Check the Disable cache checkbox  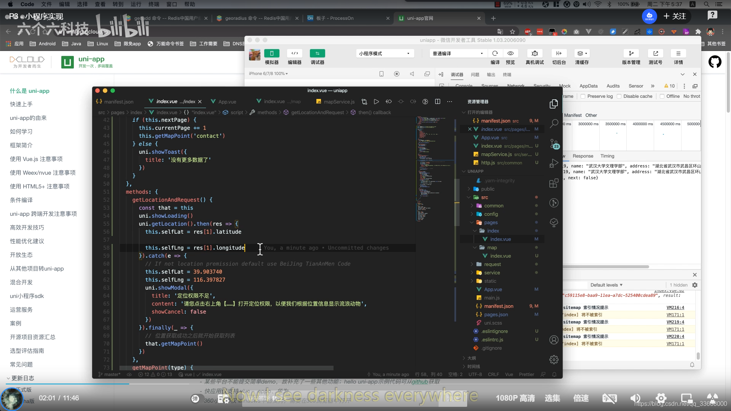click(x=619, y=96)
